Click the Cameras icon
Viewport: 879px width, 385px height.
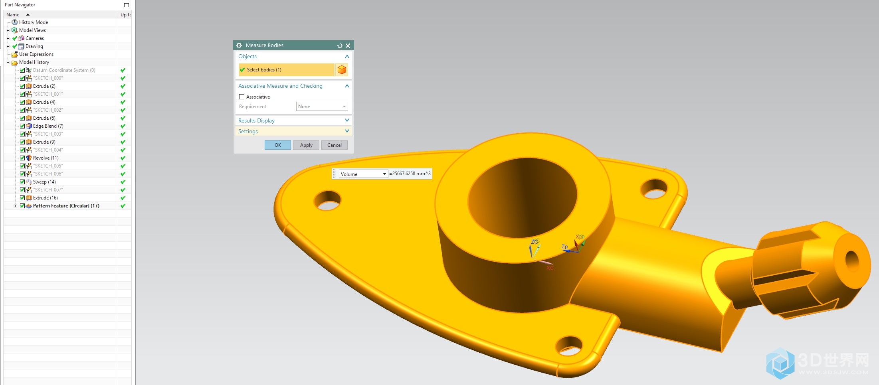tap(21, 38)
